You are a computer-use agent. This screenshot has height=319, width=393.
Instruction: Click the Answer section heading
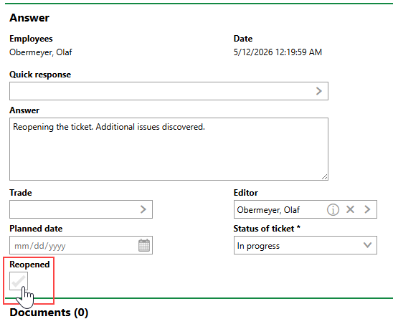pyautogui.click(x=29, y=18)
